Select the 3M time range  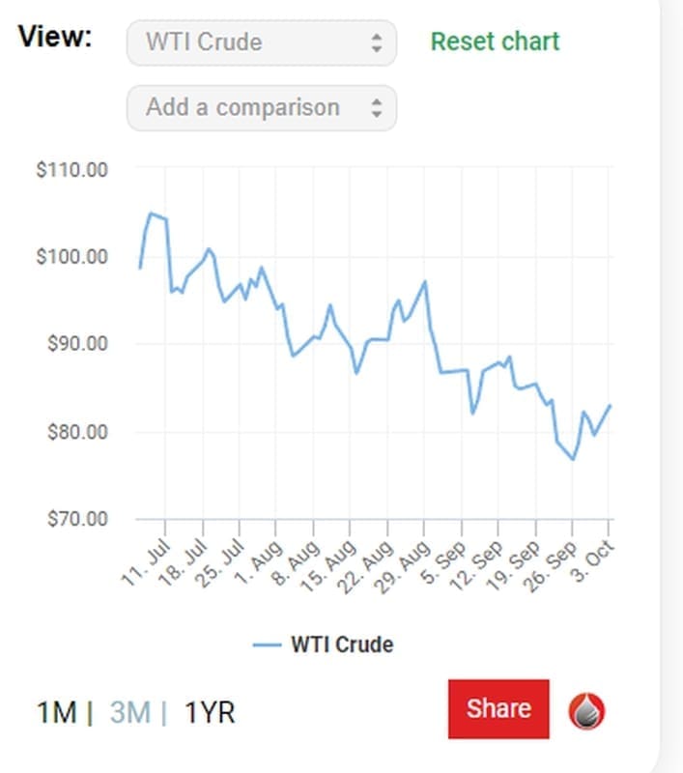pos(130,713)
